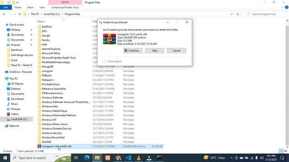Click the taskbar search box
The width and height of the screenshot is (289, 162).
[x=41, y=158]
